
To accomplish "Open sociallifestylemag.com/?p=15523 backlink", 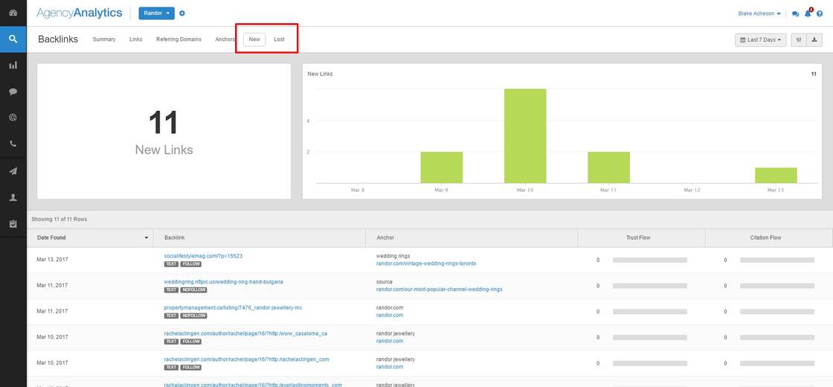I will pos(204,256).
